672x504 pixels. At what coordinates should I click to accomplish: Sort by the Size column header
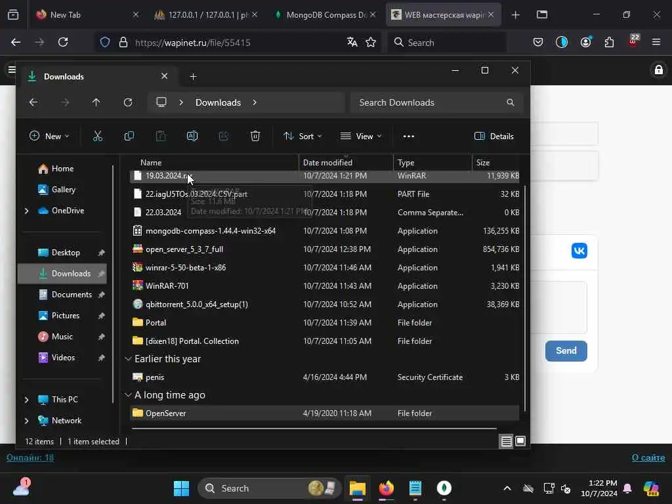point(496,163)
